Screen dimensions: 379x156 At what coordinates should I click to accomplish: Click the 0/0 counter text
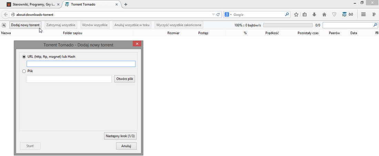[318, 25]
